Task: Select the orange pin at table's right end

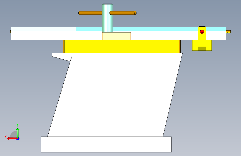Action: (x=228, y=32)
